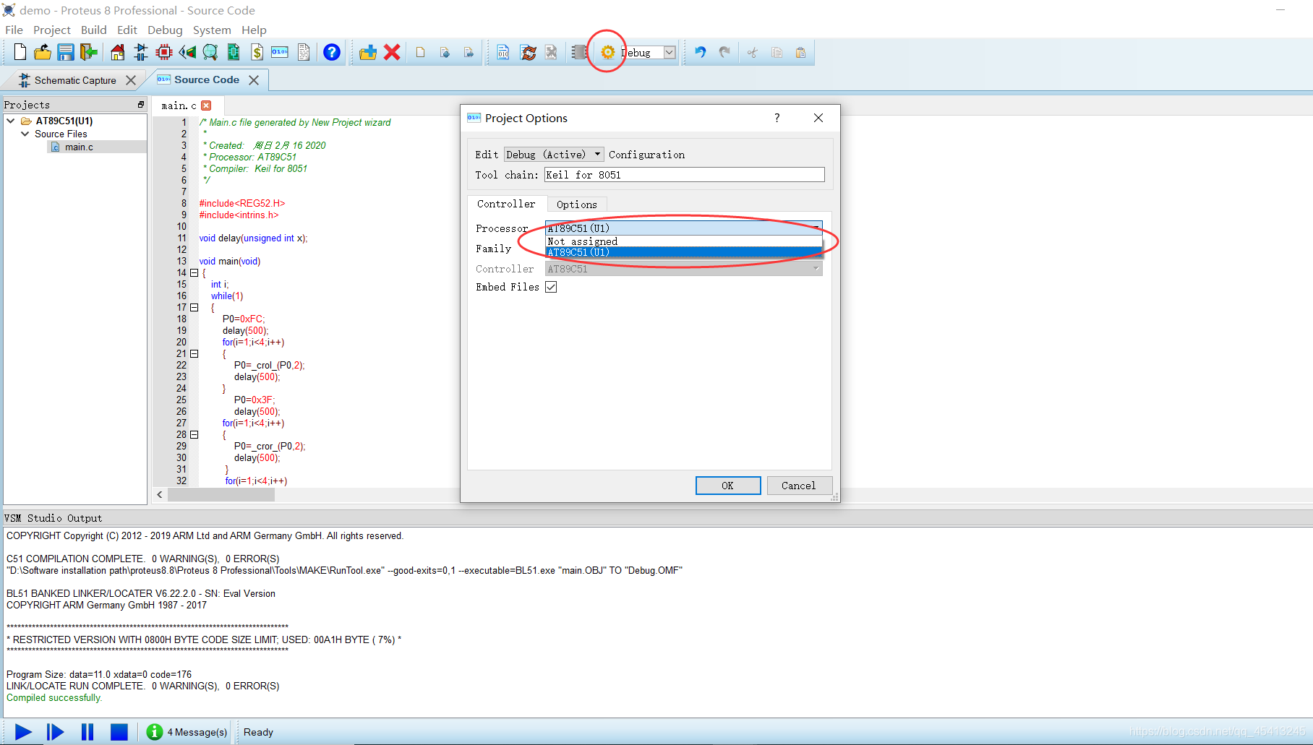
Task: Close the main.c editor tab
Action: pyautogui.click(x=206, y=105)
